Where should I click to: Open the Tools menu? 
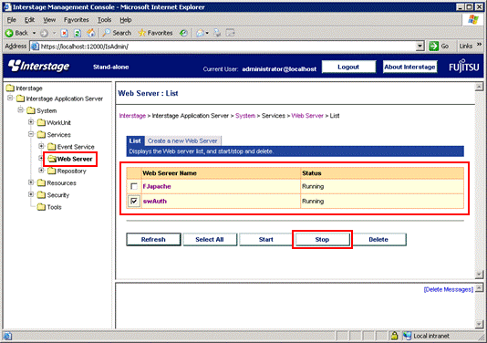[x=104, y=20]
